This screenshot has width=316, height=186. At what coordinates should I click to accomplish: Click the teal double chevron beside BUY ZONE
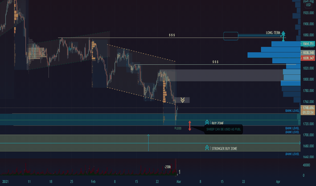[207, 122]
